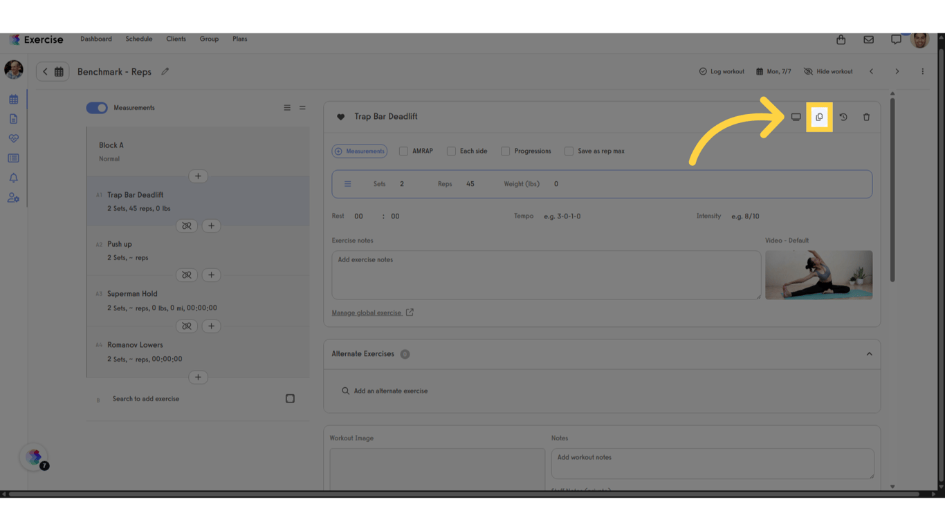Click the Add exercise notes text area

click(x=547, y=275)
